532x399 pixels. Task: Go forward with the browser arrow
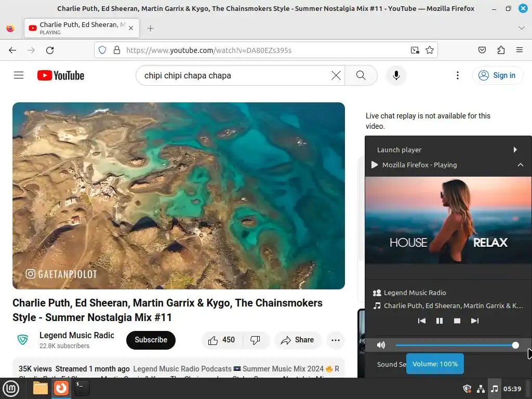point(31,50)
